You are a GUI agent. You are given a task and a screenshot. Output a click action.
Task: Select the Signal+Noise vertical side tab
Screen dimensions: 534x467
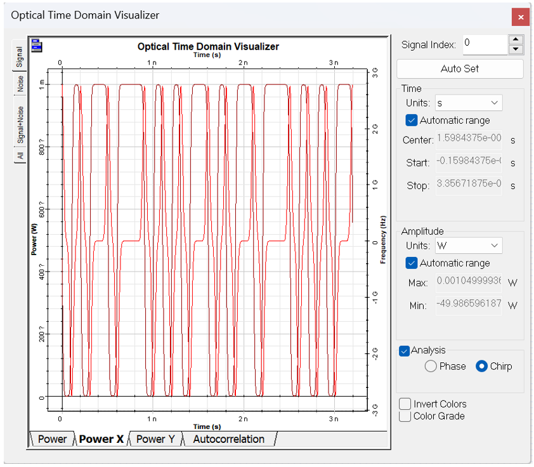(20, 124)
